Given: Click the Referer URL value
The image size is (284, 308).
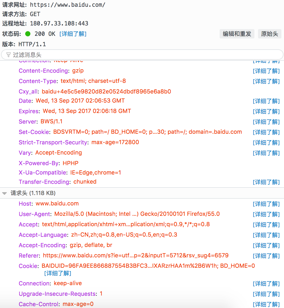Looking at the screenshot, I should tap(136, 256).
